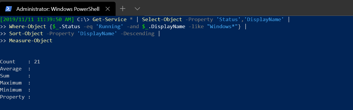Open a new tab with the plus button
Image resolution: width=353 pixels, height=110 pixels.
click(123, 9)
